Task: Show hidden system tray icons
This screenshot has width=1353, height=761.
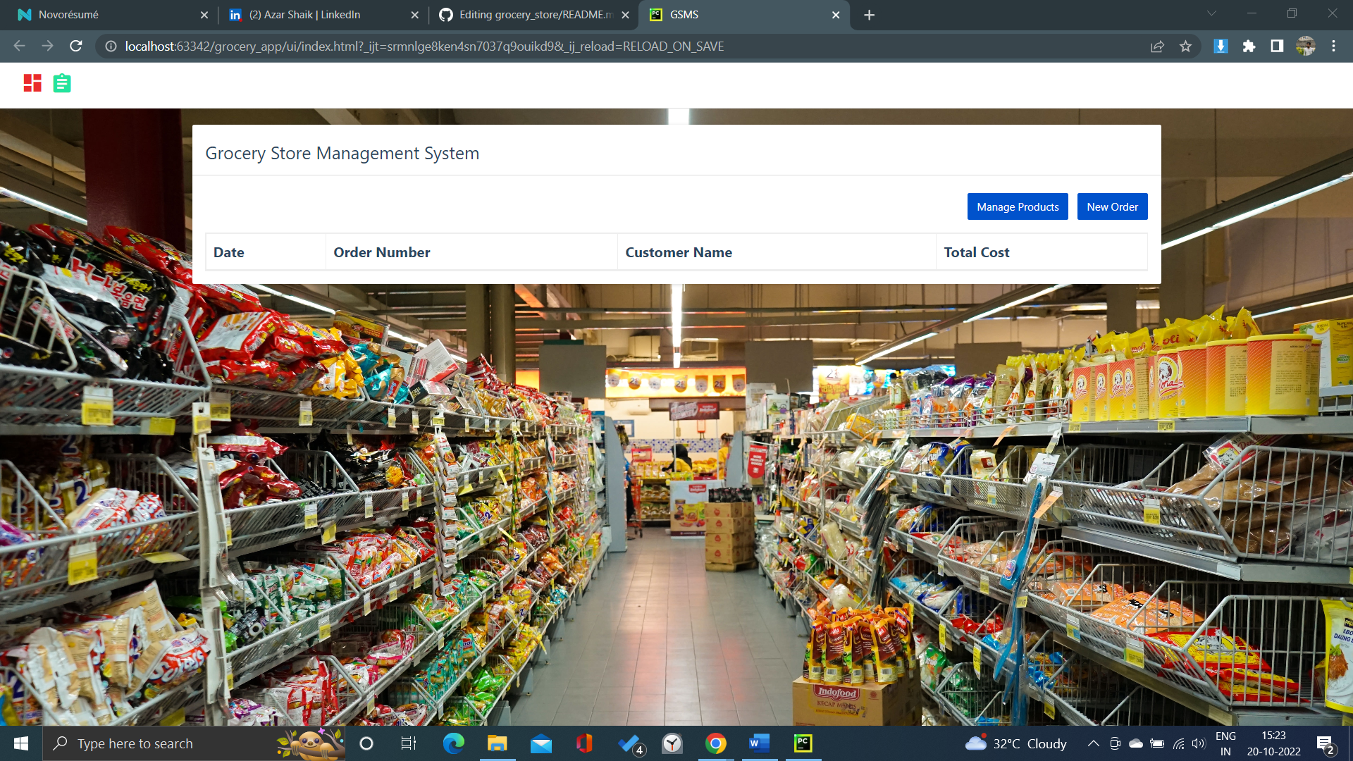Action: coord(1094,743)
